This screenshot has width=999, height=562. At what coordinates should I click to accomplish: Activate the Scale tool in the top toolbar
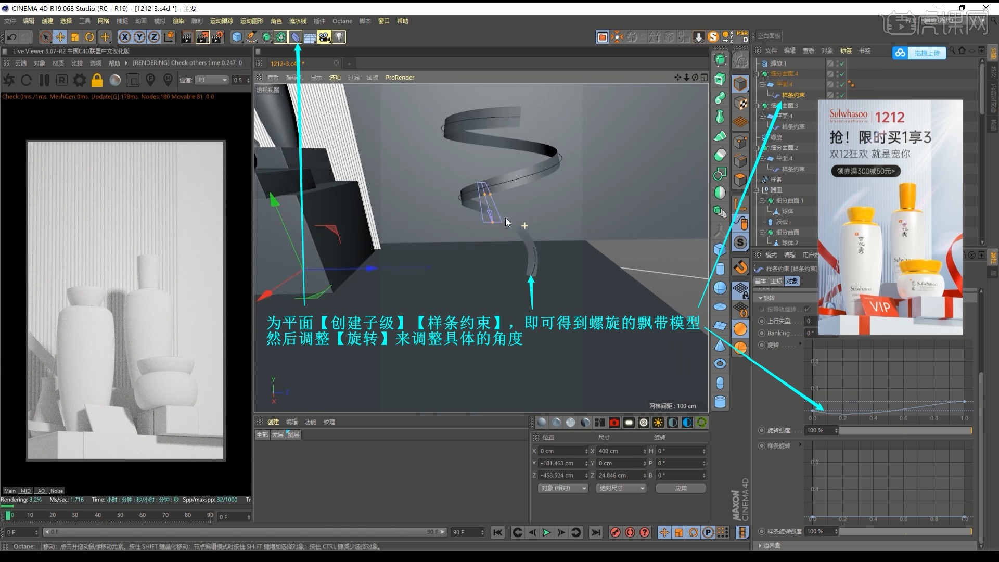75,37
